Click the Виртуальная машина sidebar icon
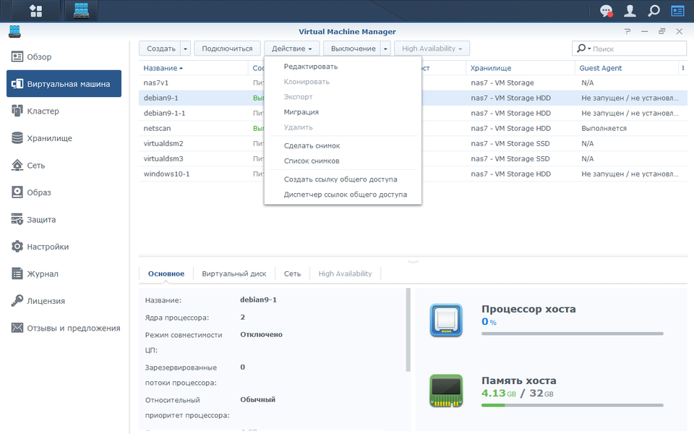Screen dimensions: 694x434 (x=17, y=84)
